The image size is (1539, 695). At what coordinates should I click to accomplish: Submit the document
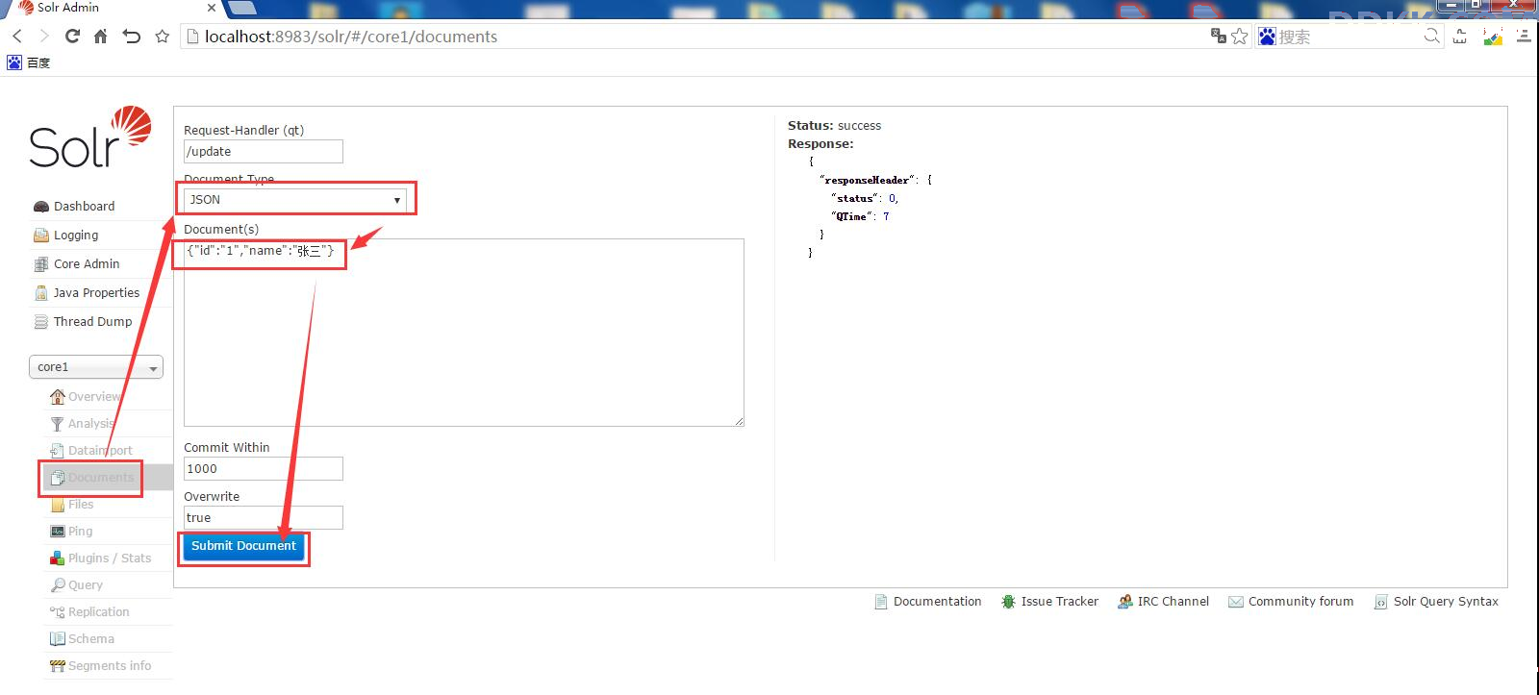click(243, 545)
